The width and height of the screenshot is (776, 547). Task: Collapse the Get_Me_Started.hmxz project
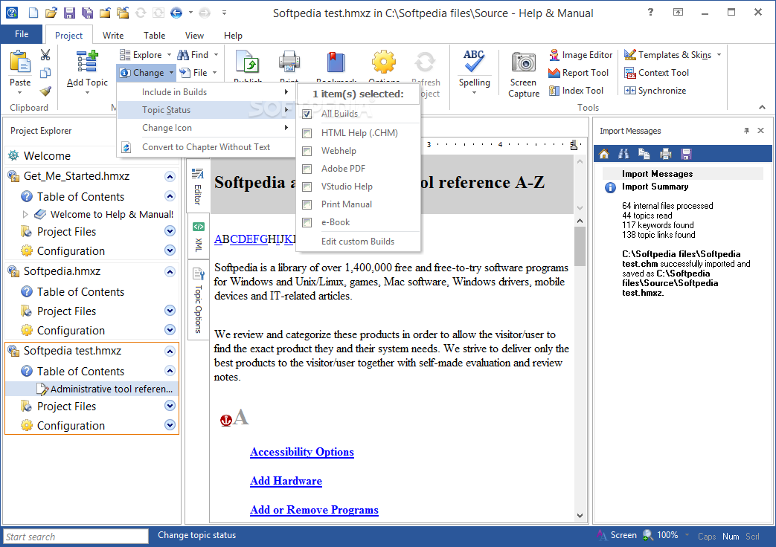pos(170,177)
